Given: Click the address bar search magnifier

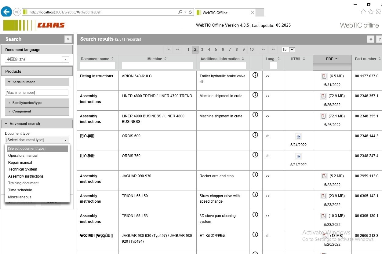Looking at the screenshot, I should pos(180,12).
